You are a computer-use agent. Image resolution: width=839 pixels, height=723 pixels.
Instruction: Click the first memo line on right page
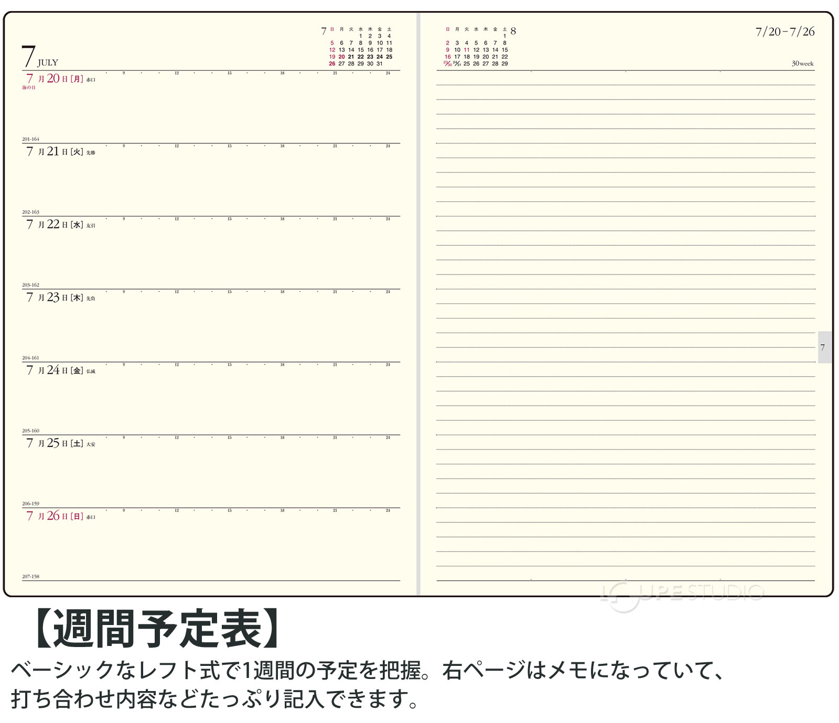pos(625,84)
